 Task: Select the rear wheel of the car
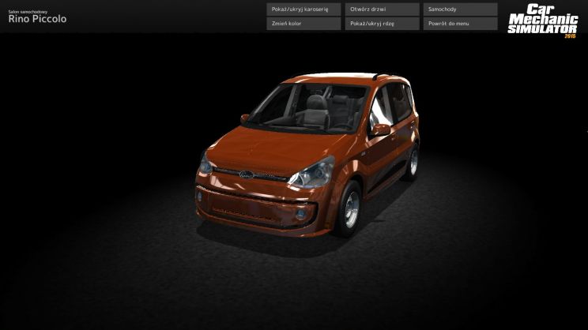click(x=413, y=162)
